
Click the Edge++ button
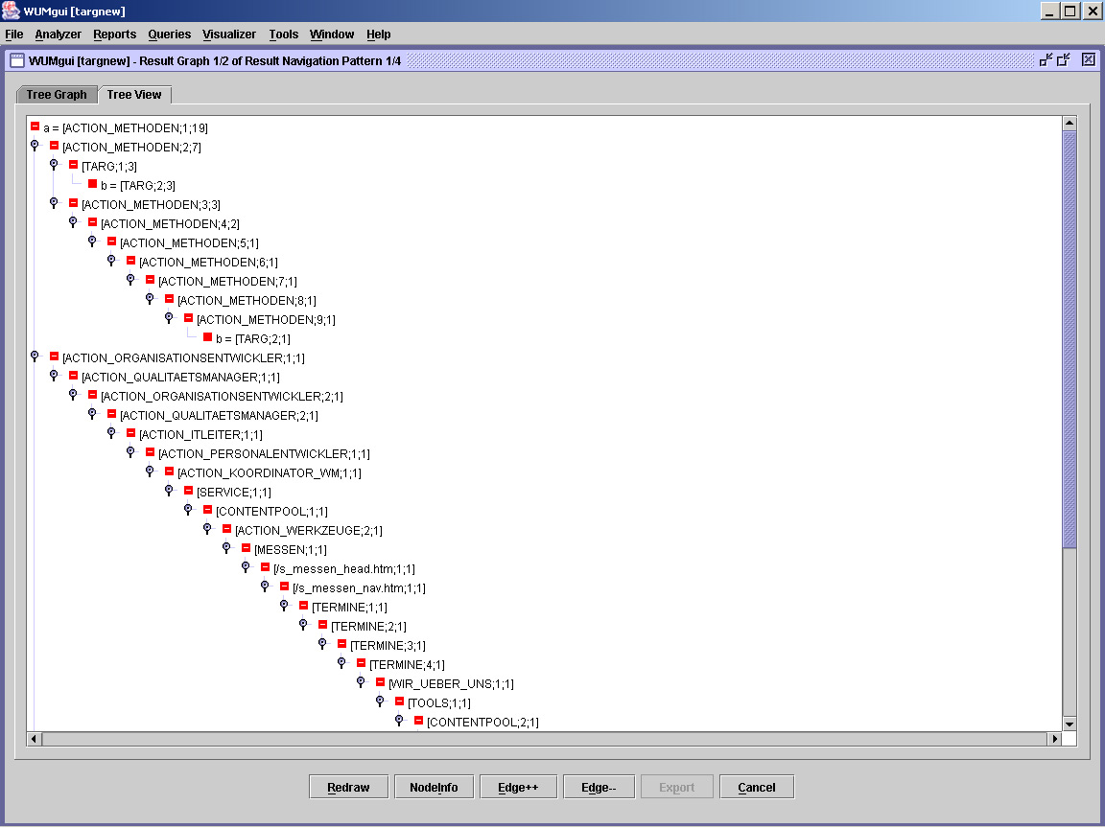click(518, 787)
